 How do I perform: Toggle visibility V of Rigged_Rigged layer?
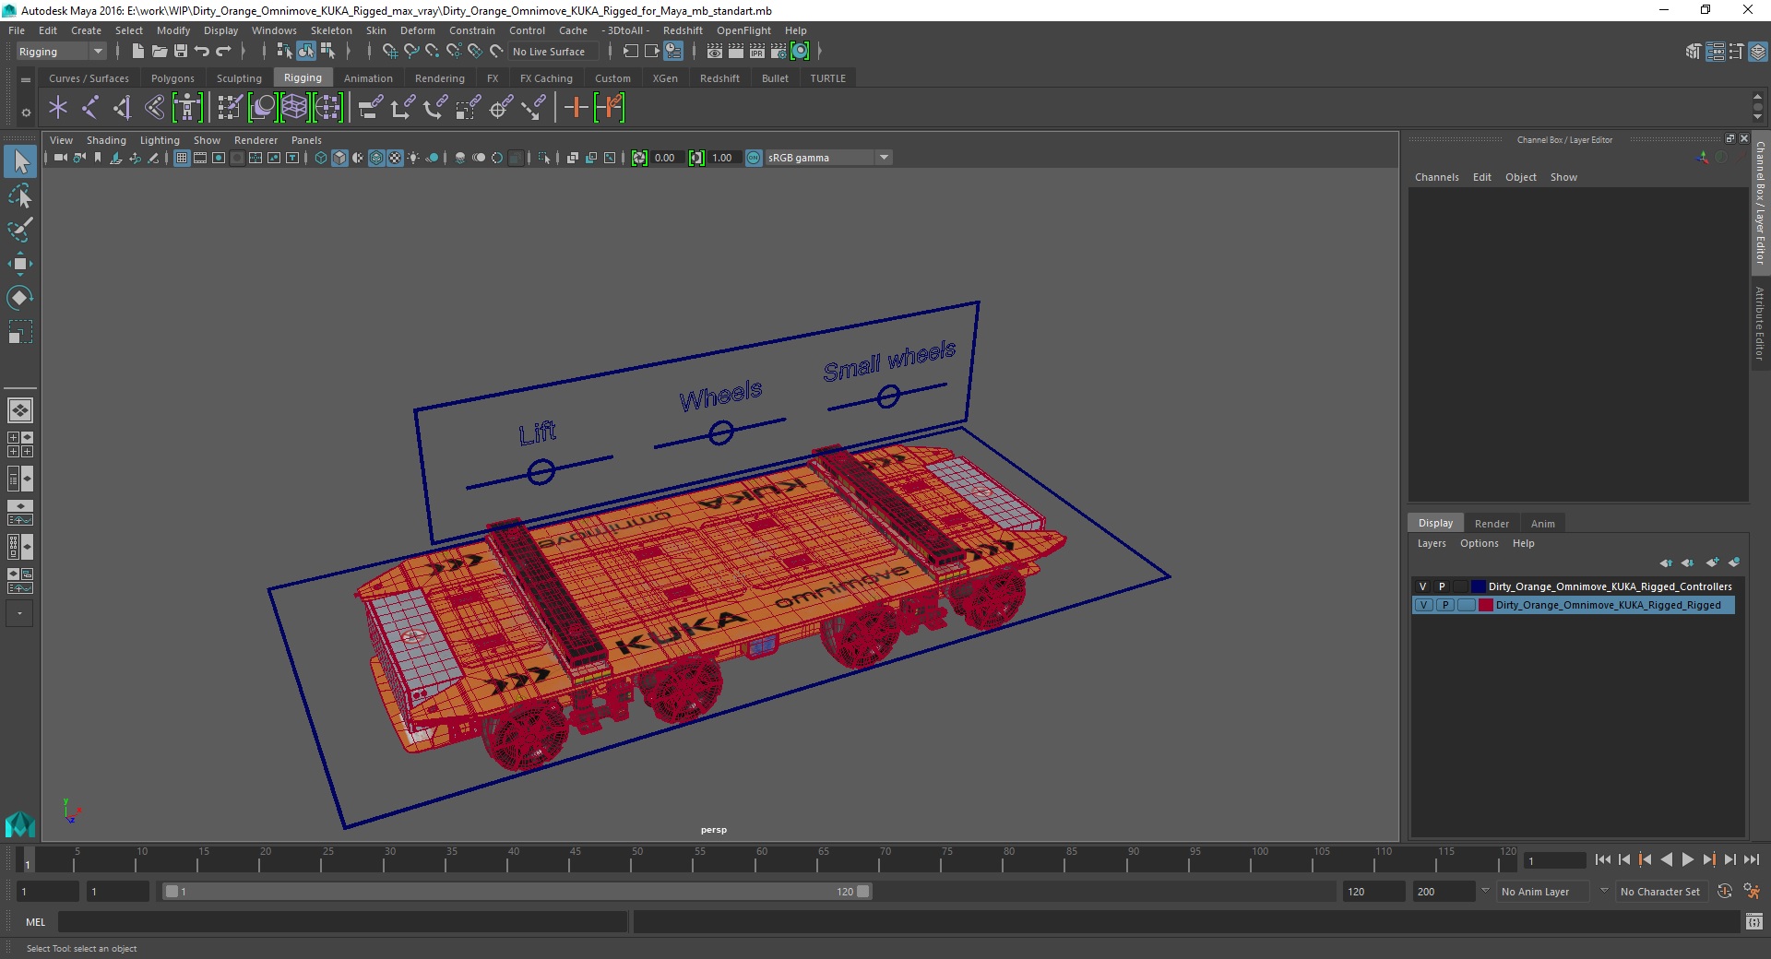[1424, 605]
